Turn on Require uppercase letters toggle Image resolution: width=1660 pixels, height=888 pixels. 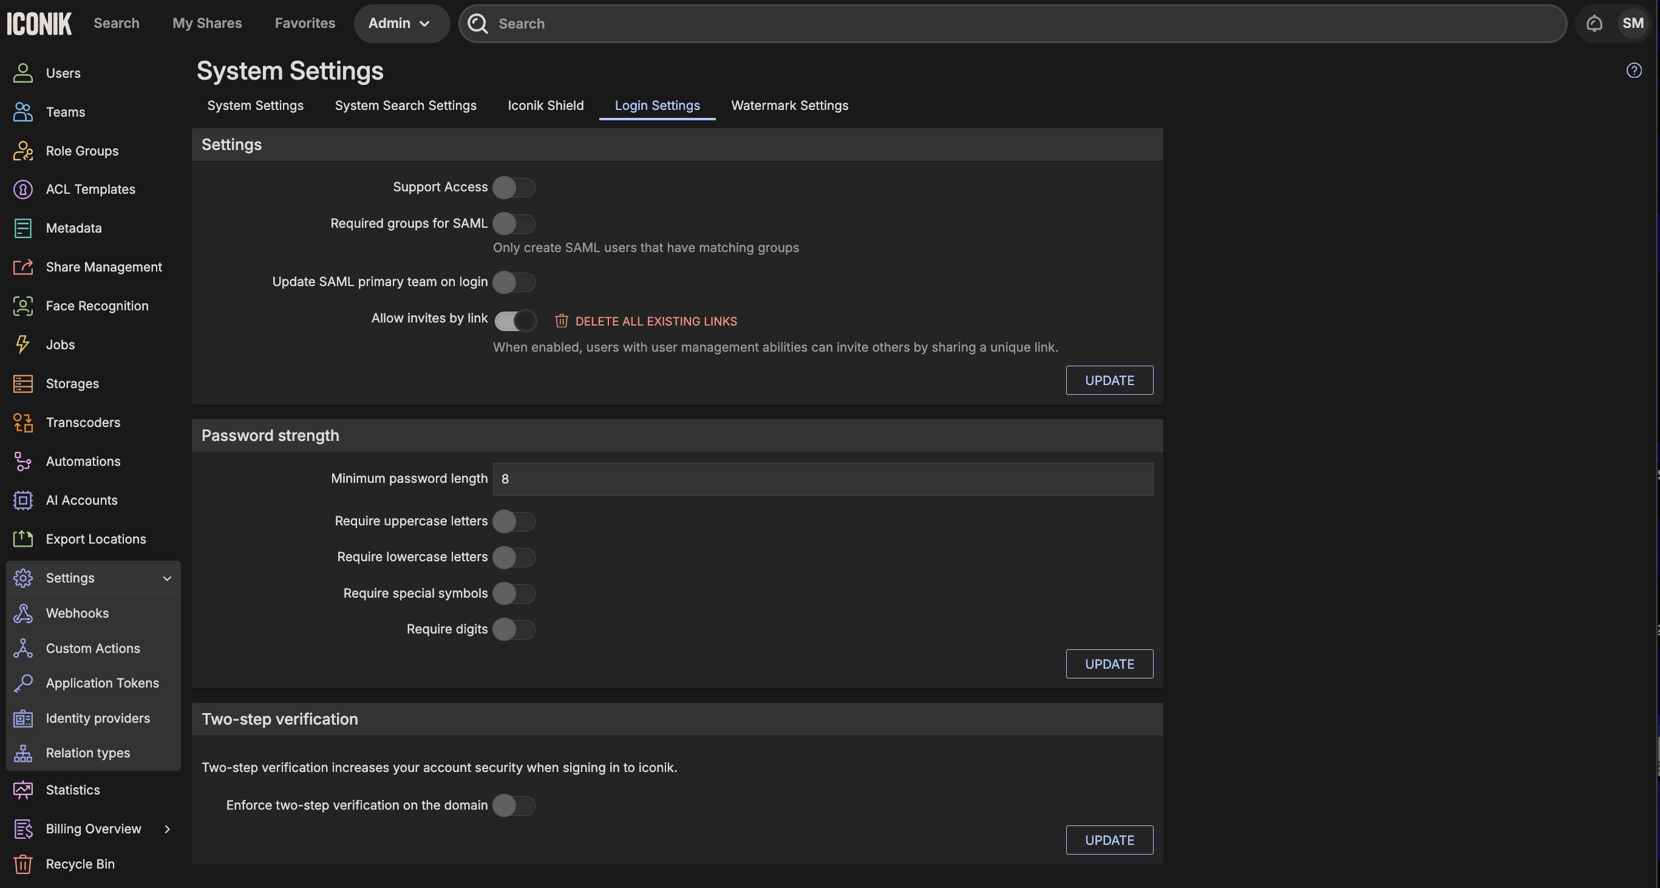514,521
